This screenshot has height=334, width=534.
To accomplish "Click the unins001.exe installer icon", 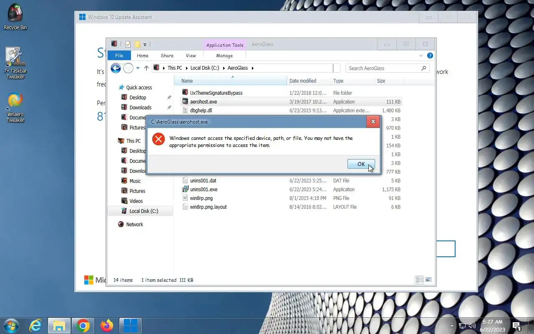I will point(185,189).
